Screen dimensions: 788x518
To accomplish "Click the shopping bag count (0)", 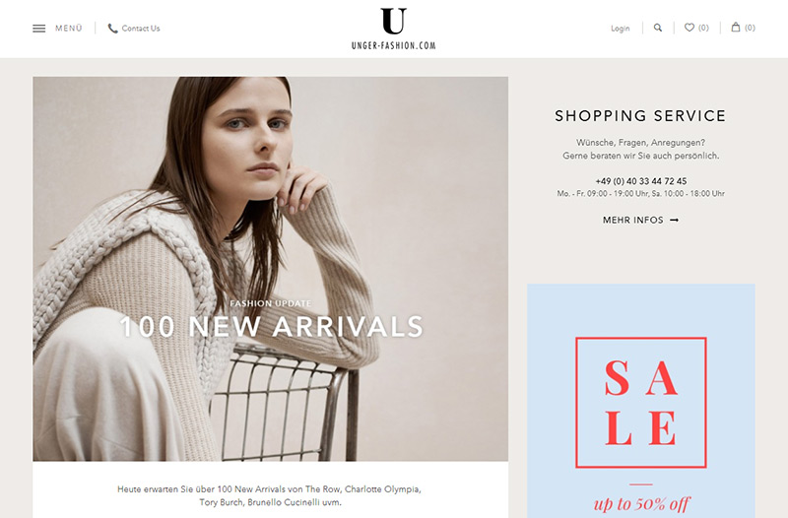I will [x=750, y=28].
